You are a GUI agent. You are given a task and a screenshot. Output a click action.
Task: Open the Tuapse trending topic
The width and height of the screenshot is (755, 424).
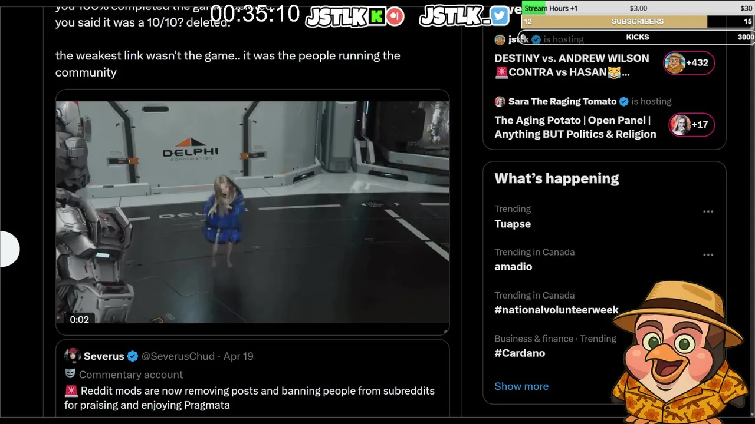(513, 224)
